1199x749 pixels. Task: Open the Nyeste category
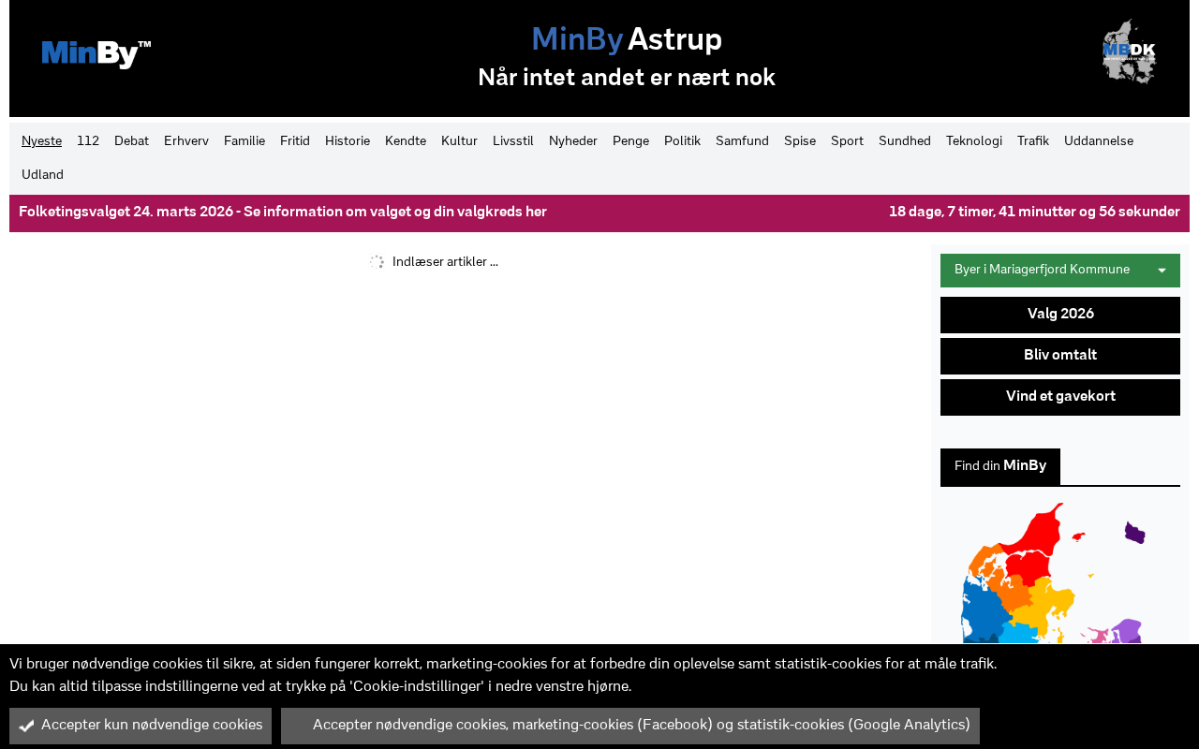[x=41, y=141]
